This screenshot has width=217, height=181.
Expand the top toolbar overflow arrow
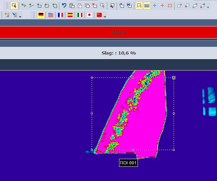[208, 7]
